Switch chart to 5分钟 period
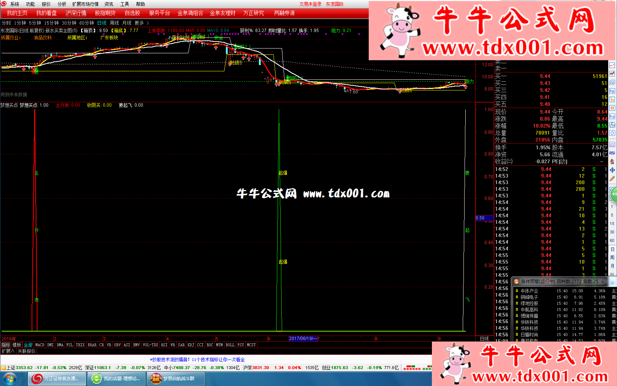This screenshot has width=617, height=386. pos(35,23)
